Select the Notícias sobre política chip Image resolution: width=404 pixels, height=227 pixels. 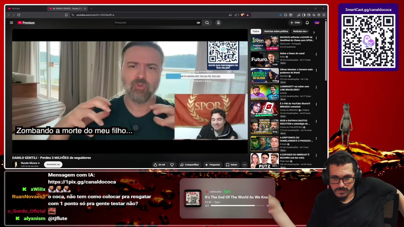(276, 31)
